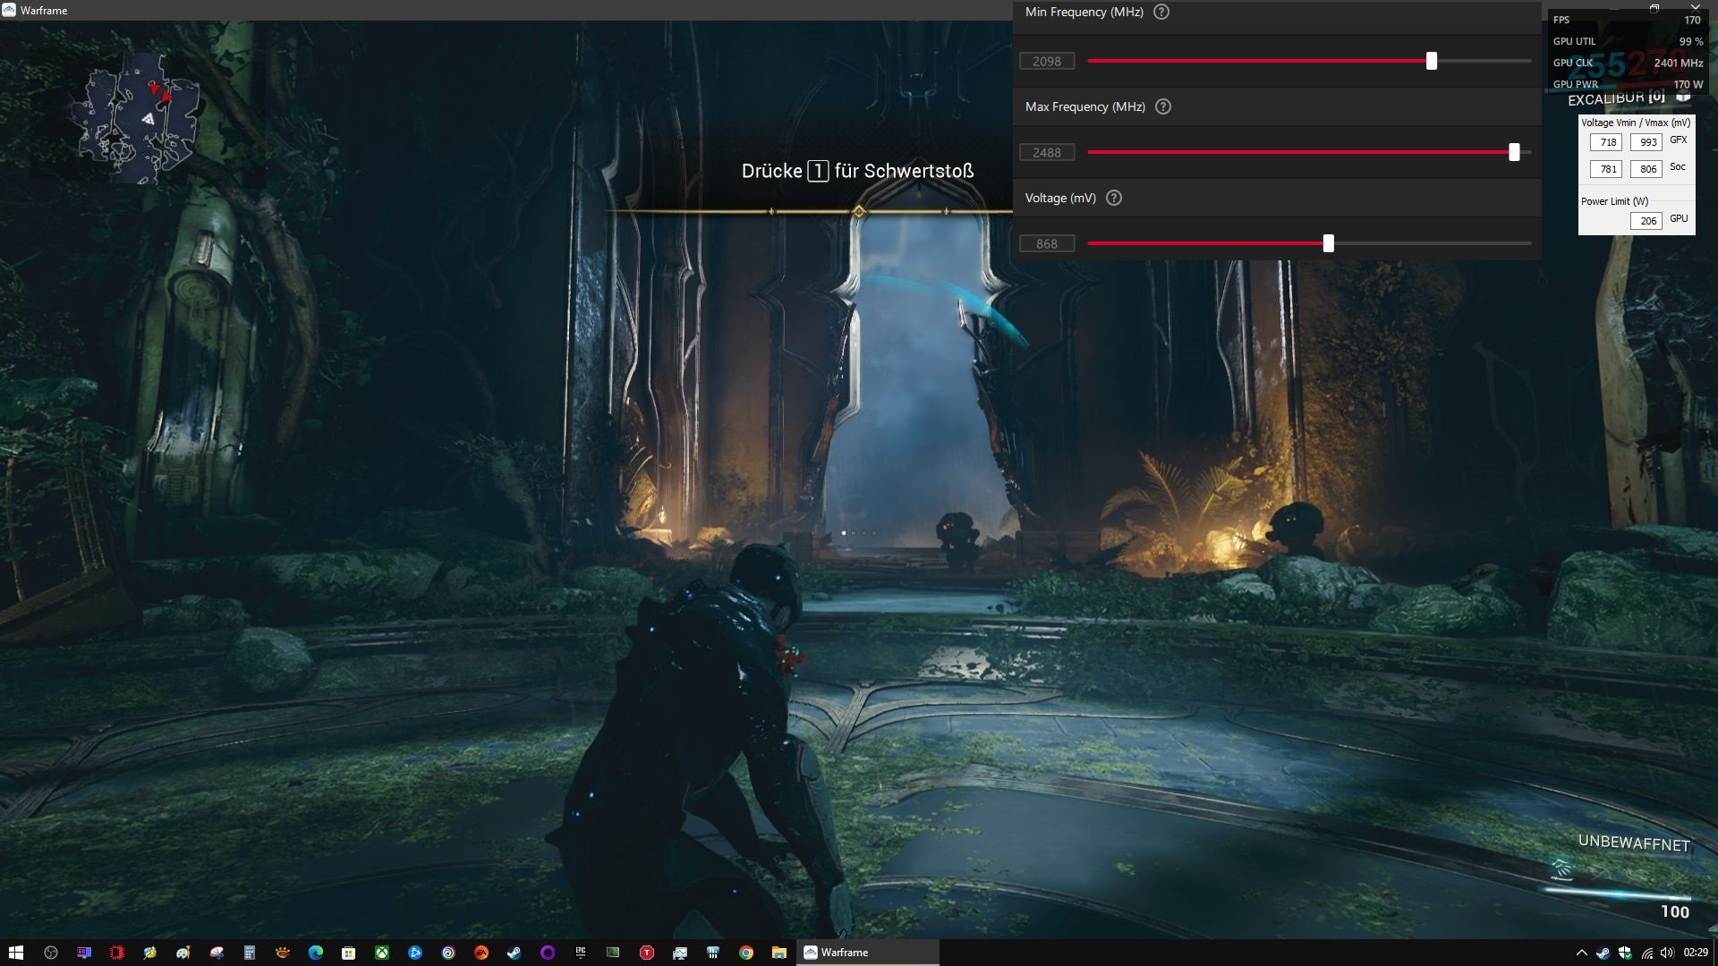Click the Voltage slider handle
Image resolution: width=1718 pixels, height=966 pixels.
(x=1329, y=243)
